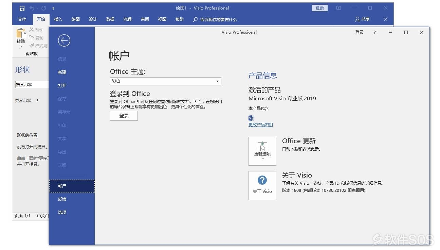
Task: Open the quick access toolbar customize arrow
Action: [54, 8]
